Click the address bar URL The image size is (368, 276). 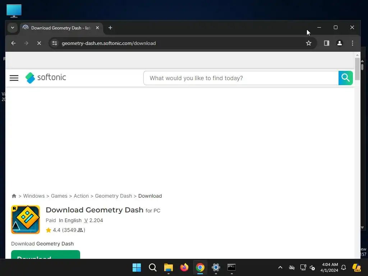point(109,43)
